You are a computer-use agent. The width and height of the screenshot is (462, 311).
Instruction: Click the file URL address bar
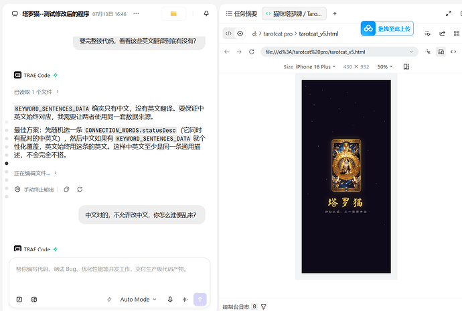[x=339, y=52]
